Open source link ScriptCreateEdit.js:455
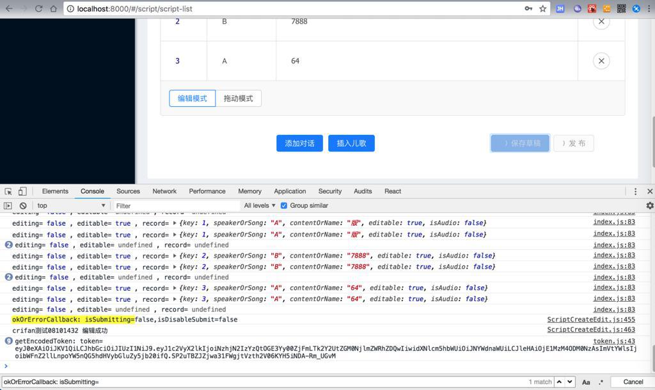This screenshot has height=390, width=655. click(591, 320)
